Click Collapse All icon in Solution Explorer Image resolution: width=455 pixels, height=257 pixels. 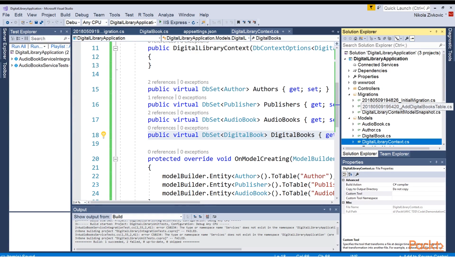(x=384, y=38)
